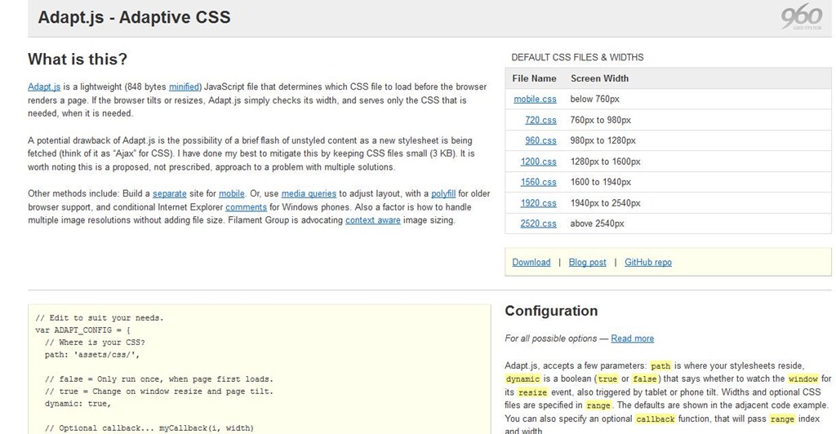This screenshot has width=836, height=434.
Task: Follow the 'mobile' link in the paragraph
Action: [x=231, y=194]
